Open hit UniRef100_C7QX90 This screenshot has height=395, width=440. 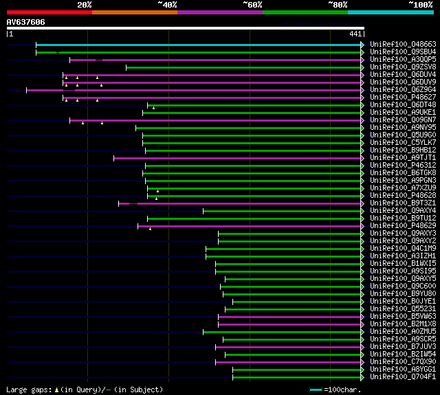pyautogui.click(x=403, y=362)
